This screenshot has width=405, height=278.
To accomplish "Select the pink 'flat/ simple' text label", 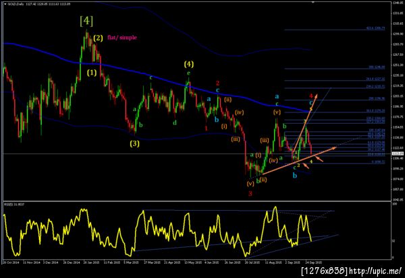I will point(122,38).
